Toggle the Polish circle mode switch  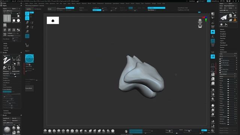point(237,58)
